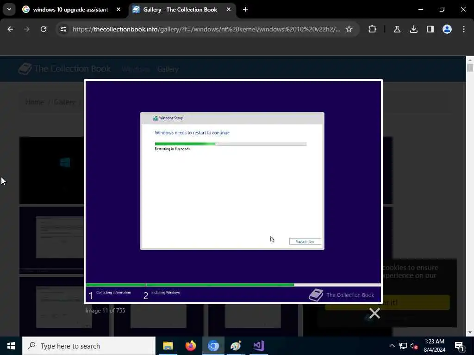The image size is (474, 355).
Task: Expand the tab search dropdown arrow
Action: (9, 9)
